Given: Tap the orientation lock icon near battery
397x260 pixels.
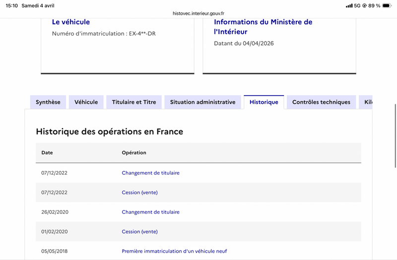Looking at the screenshot, I should 365,5.
